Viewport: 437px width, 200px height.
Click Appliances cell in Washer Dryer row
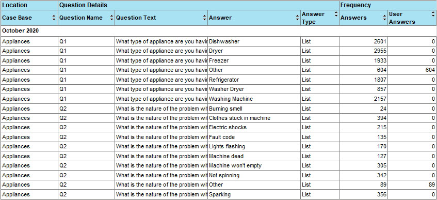click(x=29, y=89)
